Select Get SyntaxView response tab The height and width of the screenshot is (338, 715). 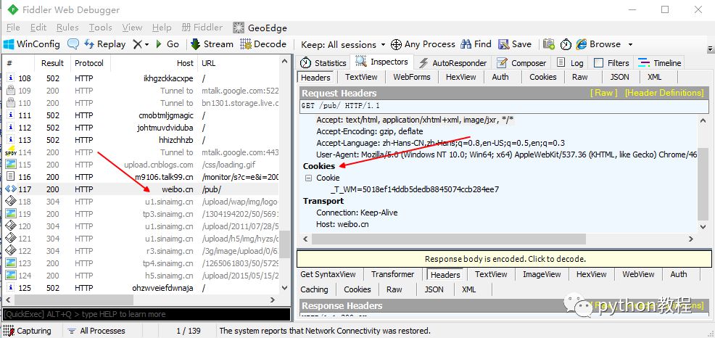[x=328, y=274]
